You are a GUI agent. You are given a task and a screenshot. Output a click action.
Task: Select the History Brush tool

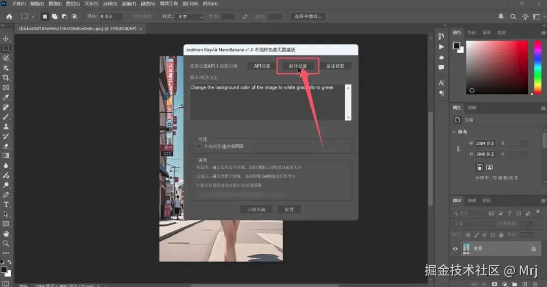(x=6, y=136)
